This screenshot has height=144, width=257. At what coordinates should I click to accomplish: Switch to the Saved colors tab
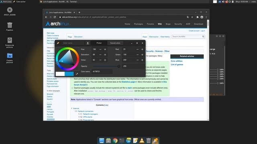[115, 43]
